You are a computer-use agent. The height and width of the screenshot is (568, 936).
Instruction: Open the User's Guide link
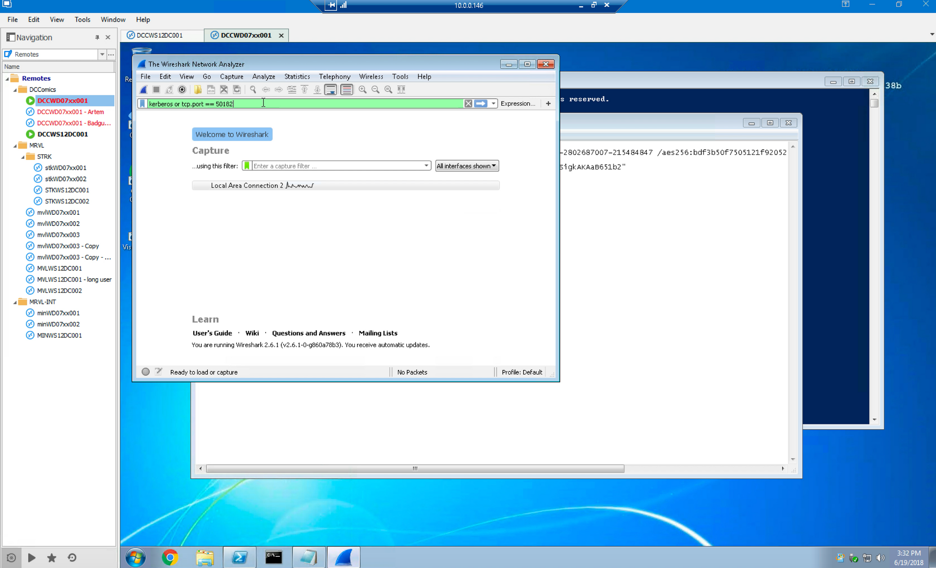(212, 333)
